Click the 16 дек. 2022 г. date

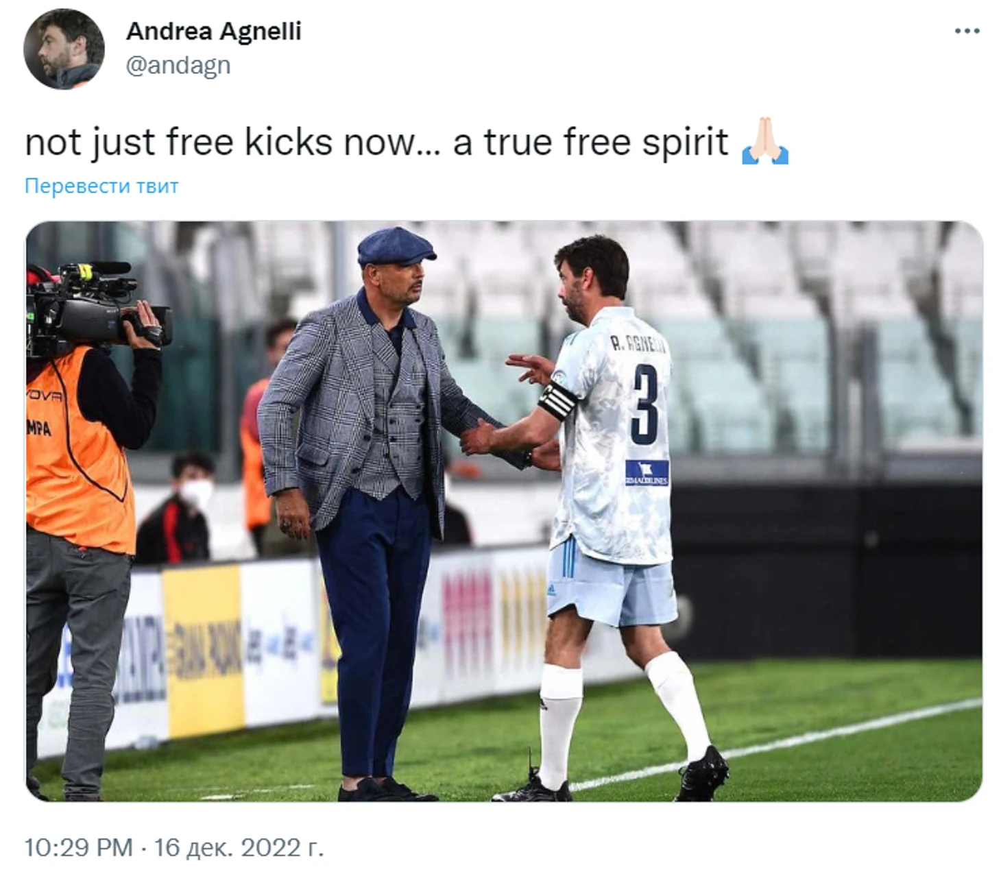click(239, 847)
